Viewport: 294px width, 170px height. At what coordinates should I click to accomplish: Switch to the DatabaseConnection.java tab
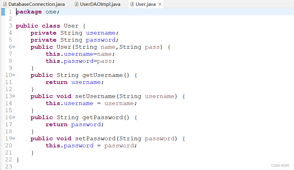tap(34, 4)
